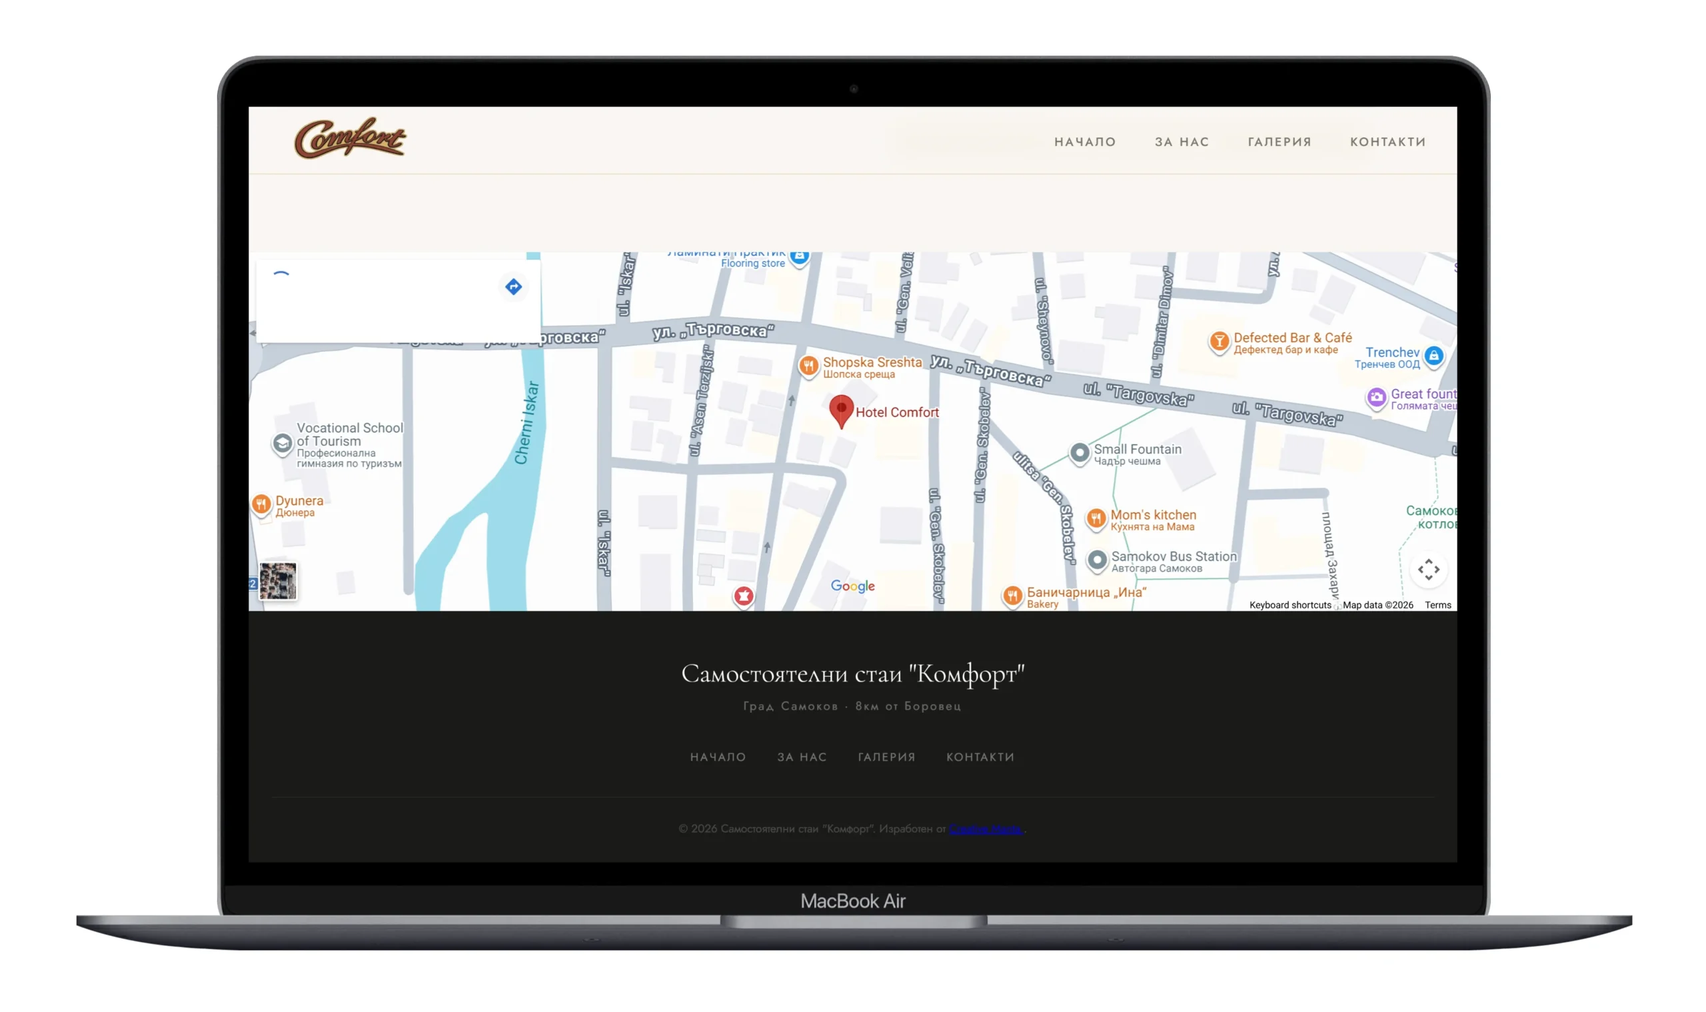Viewport: 1706px width, 1012px height.
Task: Click the Mom's kitchen restaurant marker
Action: 1096,519
